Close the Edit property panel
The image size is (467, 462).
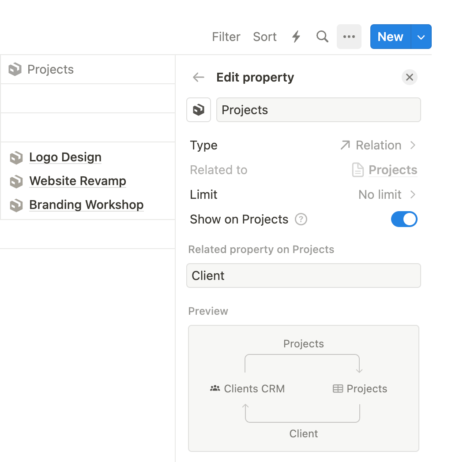(x=409, y=78)
